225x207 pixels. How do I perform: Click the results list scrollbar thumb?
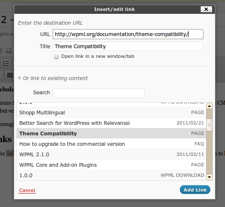209,125
